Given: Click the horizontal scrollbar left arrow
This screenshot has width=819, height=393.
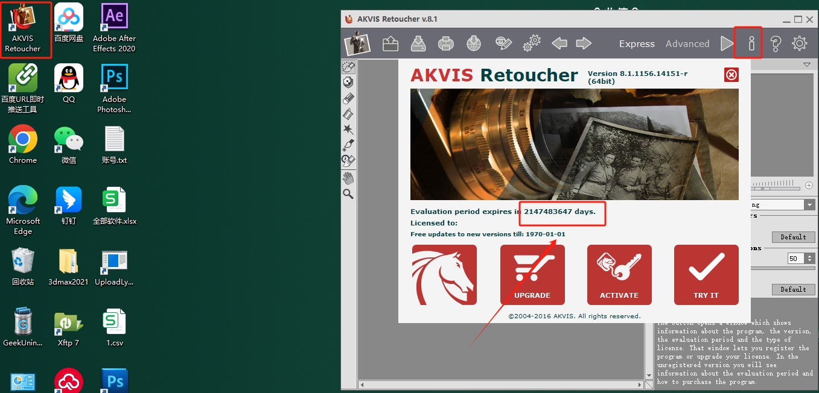Looking at the screenshot, I should [362, 385].
